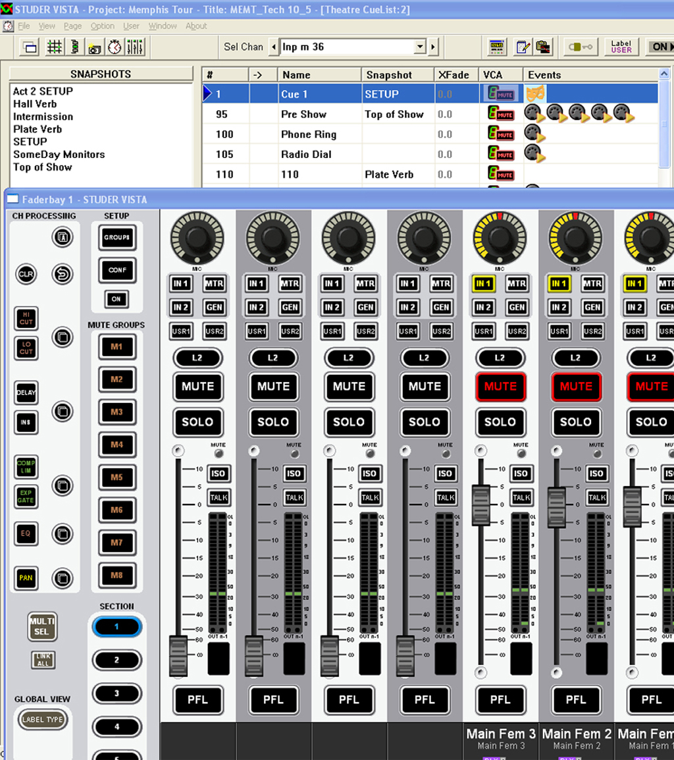Click the LABEL TYPE button in Global View

coord(43,720)
